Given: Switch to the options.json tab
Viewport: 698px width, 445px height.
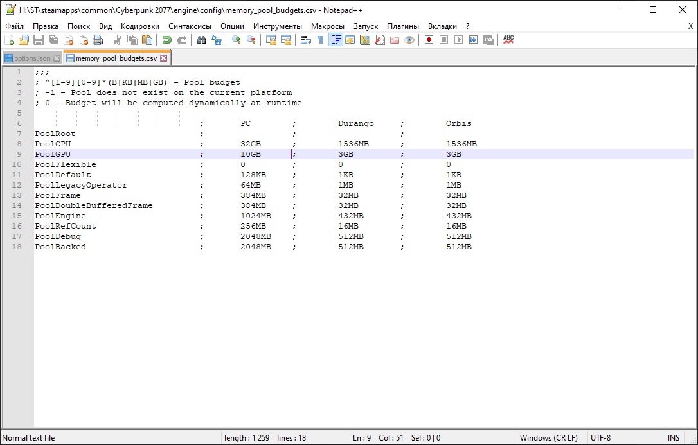Looking at the screenshot, I should 32,58.
